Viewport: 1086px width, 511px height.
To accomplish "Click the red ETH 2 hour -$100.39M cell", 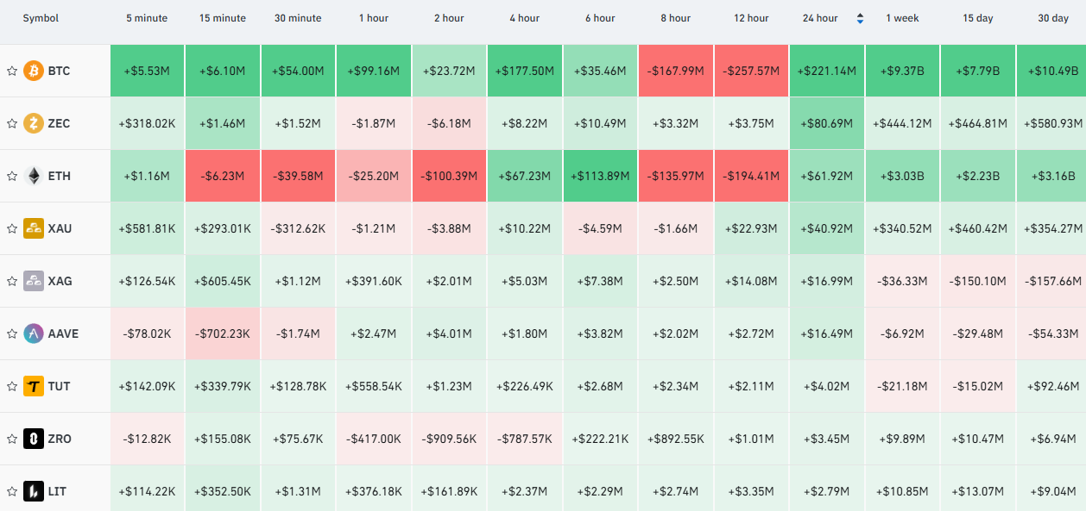I will (x=449, y=176).
